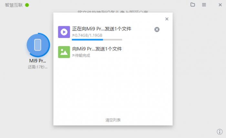Viewport: 226px width, 138px height.
Task: Click the green image file icon
Action: [x=64, y=52]
